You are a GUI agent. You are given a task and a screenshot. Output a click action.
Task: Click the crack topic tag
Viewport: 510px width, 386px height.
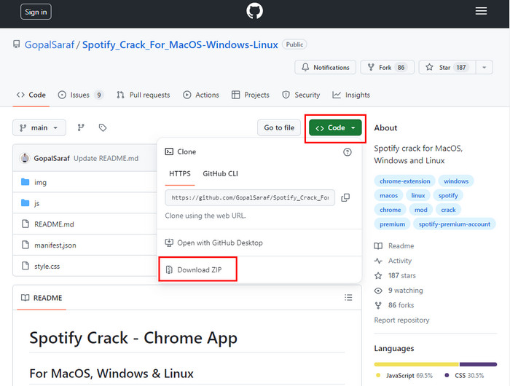pyautogui.click(x=448, y=210)
